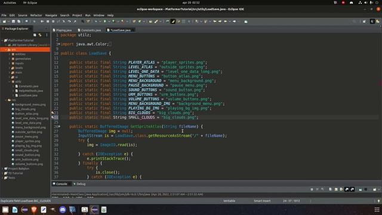This screenshot has height=215, width=382.
Task: Click the Open Type toolbar icon
Action: [150, 21]
